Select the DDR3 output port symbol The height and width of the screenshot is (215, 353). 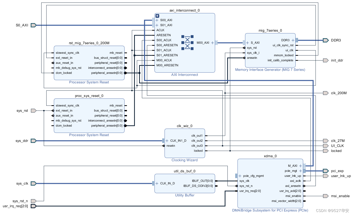(x=326, y=40)
